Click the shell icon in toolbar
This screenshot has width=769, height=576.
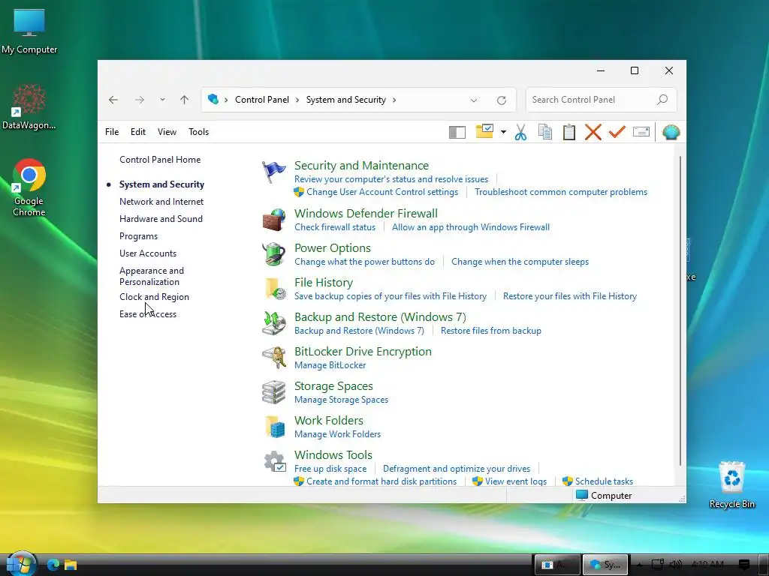click(671, 132)
